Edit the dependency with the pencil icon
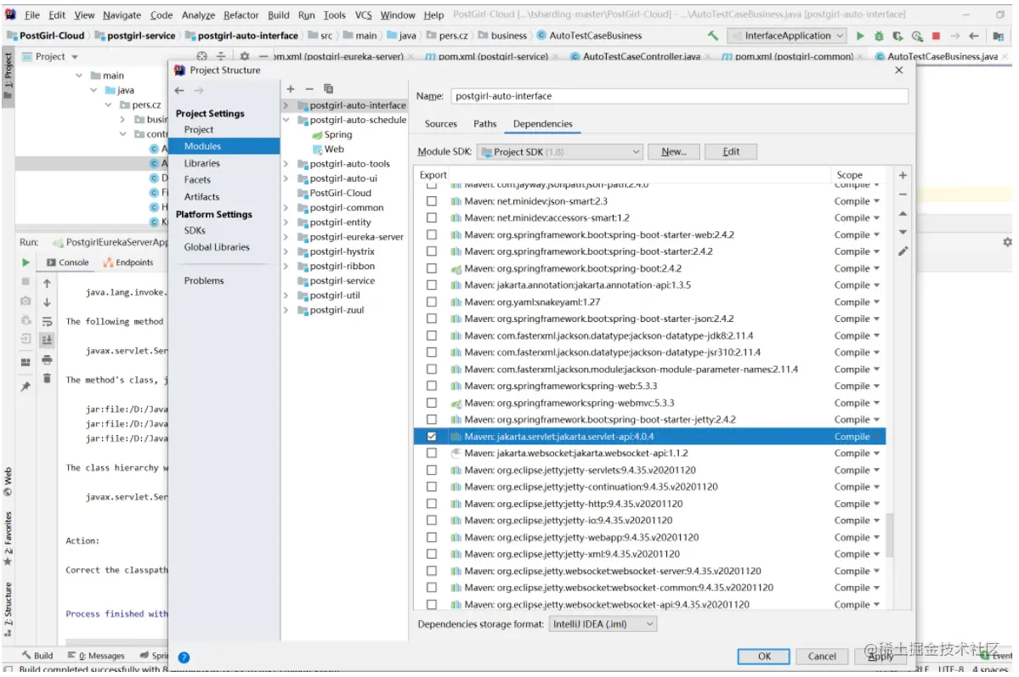1019x677 pixels. pos(903,251)
